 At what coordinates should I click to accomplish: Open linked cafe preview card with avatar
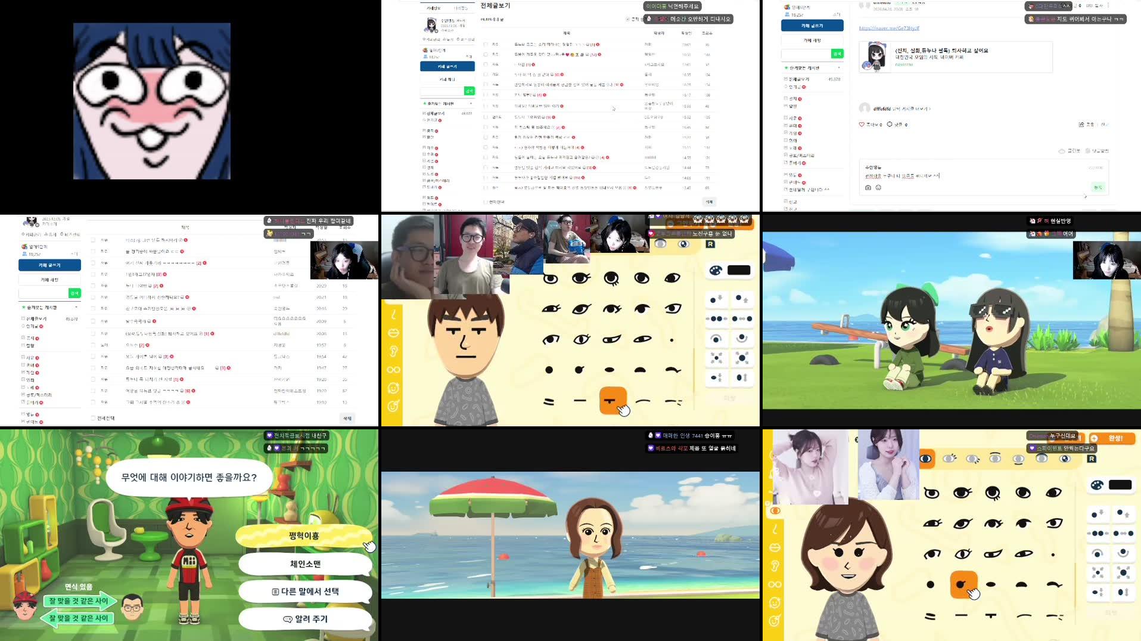tap(956, 57)
